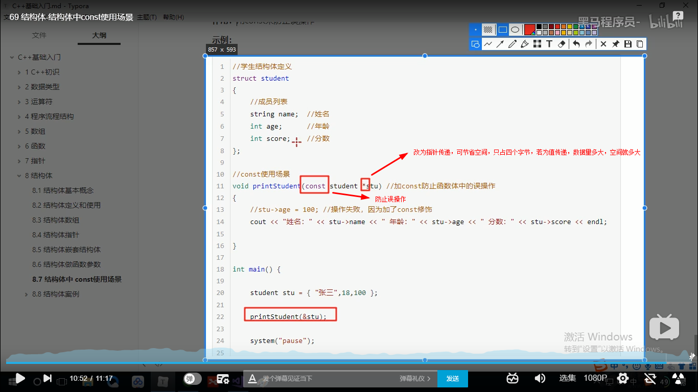Screen dimensions: 698x392
Task: Click the danmaku text input field
Action: pos(330,379)
